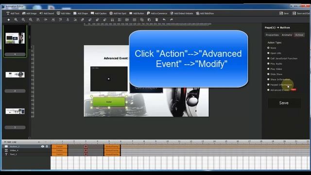311x175 pixels.
Task: Click Save and Exit in toolbar
Action: click(x=301, y=13)
